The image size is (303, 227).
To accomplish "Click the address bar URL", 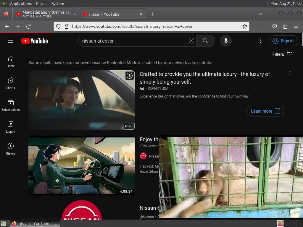I will (132, 26).
